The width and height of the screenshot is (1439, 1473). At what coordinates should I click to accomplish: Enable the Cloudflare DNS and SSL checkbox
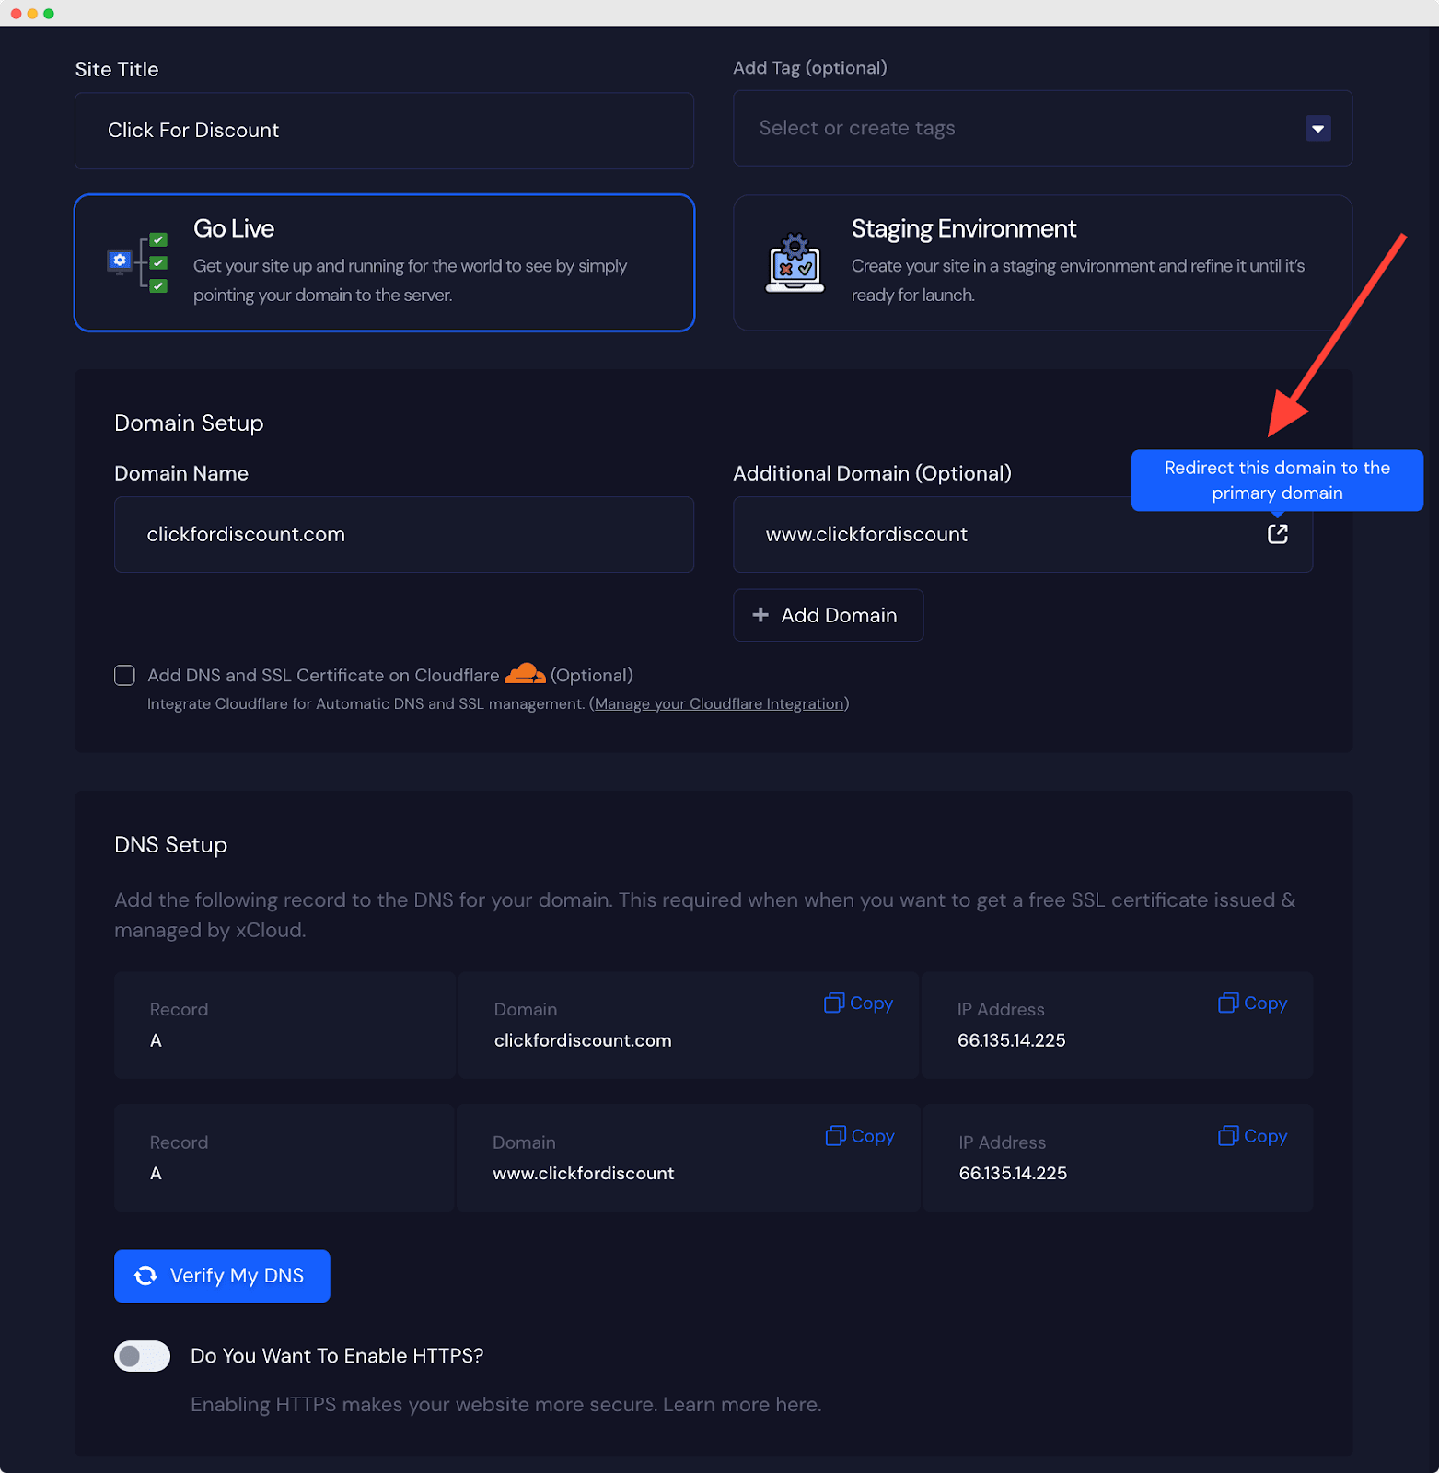coord(124,675)
